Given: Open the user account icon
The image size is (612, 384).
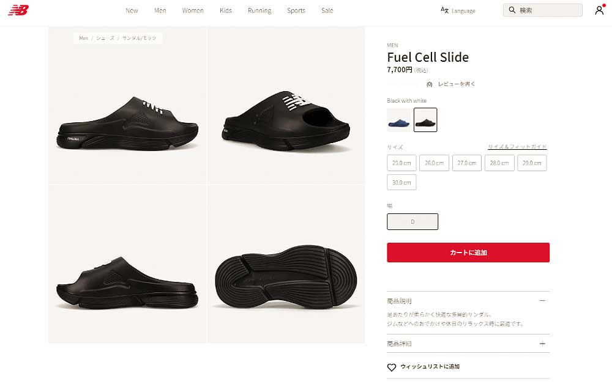Looking at the screenshot, I should [x=599, y=10].
